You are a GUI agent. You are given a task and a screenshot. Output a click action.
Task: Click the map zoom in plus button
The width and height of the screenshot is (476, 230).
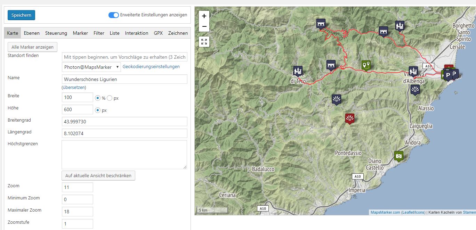(x=204, y=16)
